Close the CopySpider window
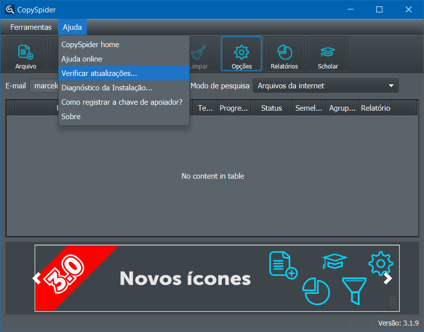Screen dimensions: 424x332 click(409, 9)
